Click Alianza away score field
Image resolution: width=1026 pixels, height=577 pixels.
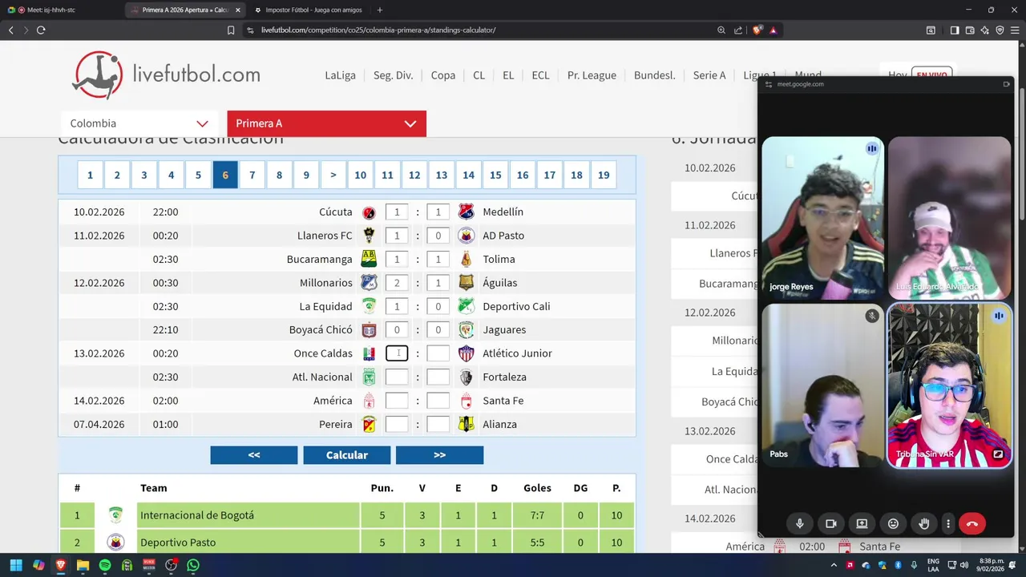(x=438, y=424)
